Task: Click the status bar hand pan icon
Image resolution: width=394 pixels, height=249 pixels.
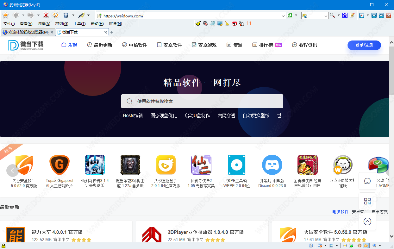Action: point(359,246)
